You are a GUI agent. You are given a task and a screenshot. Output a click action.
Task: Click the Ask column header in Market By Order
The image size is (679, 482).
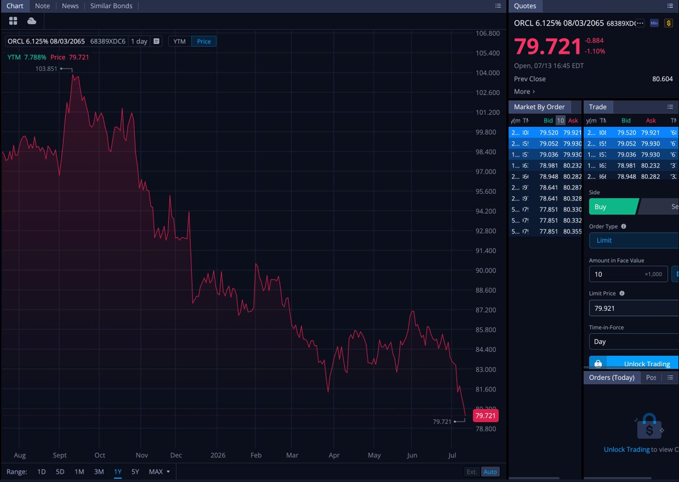pos(573,120)
